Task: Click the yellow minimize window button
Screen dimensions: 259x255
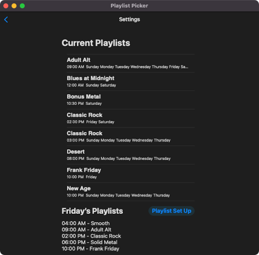Action: pyautogui.click(x=14, y=6)
